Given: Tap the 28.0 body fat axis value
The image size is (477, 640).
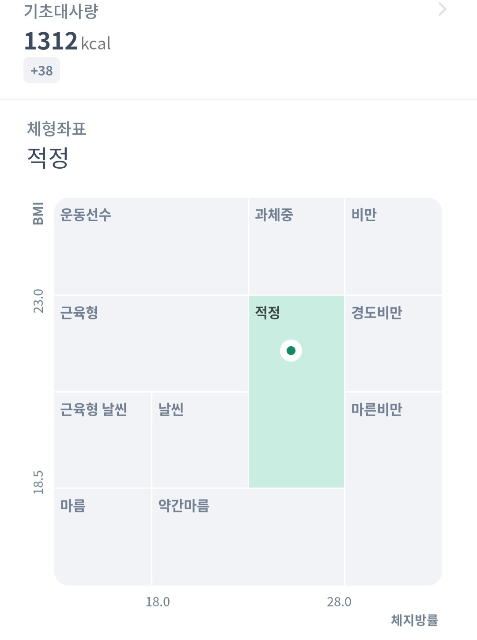Looking at the screenshot, I should (x=339, y=602).
